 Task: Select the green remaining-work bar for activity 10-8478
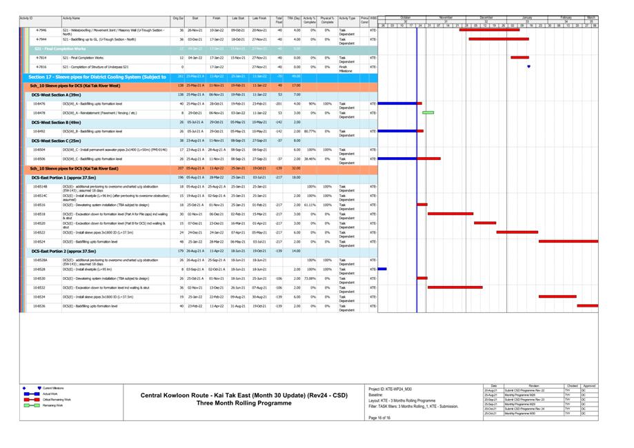point(428,112)
